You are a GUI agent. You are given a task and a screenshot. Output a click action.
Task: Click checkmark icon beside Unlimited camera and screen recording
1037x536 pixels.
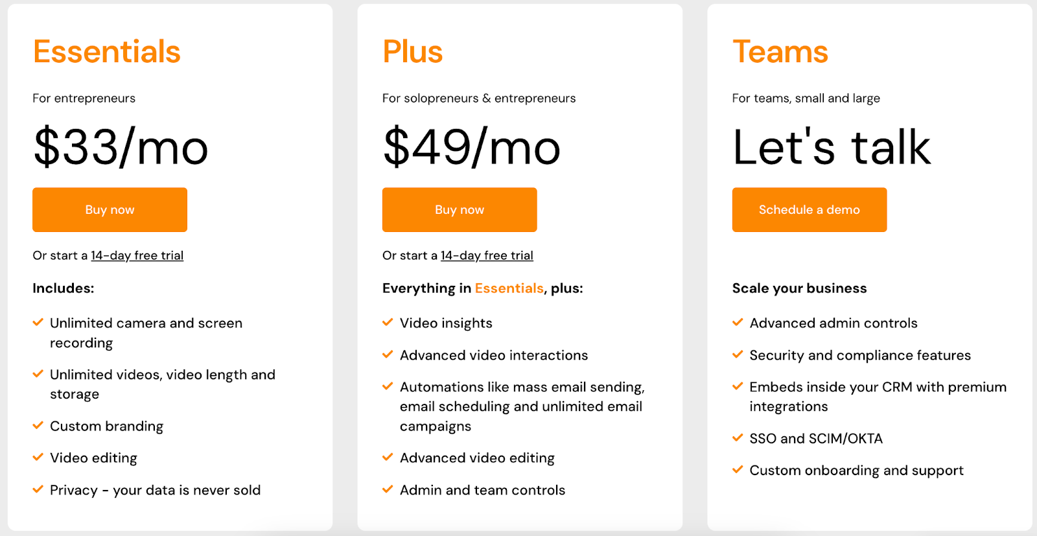tap(38, 322)
